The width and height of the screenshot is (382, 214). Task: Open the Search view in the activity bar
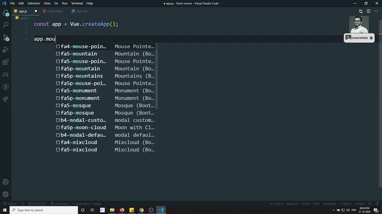coord(5,24)
